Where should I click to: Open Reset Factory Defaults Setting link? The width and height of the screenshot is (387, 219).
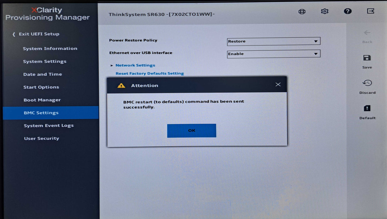pyautogui.click(x=150, y=74)
